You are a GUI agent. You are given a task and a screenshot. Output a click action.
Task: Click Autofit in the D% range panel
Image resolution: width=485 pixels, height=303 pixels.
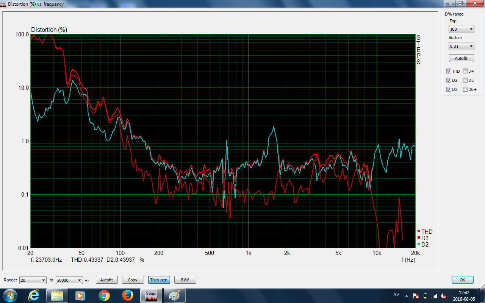tap(461, 58)
